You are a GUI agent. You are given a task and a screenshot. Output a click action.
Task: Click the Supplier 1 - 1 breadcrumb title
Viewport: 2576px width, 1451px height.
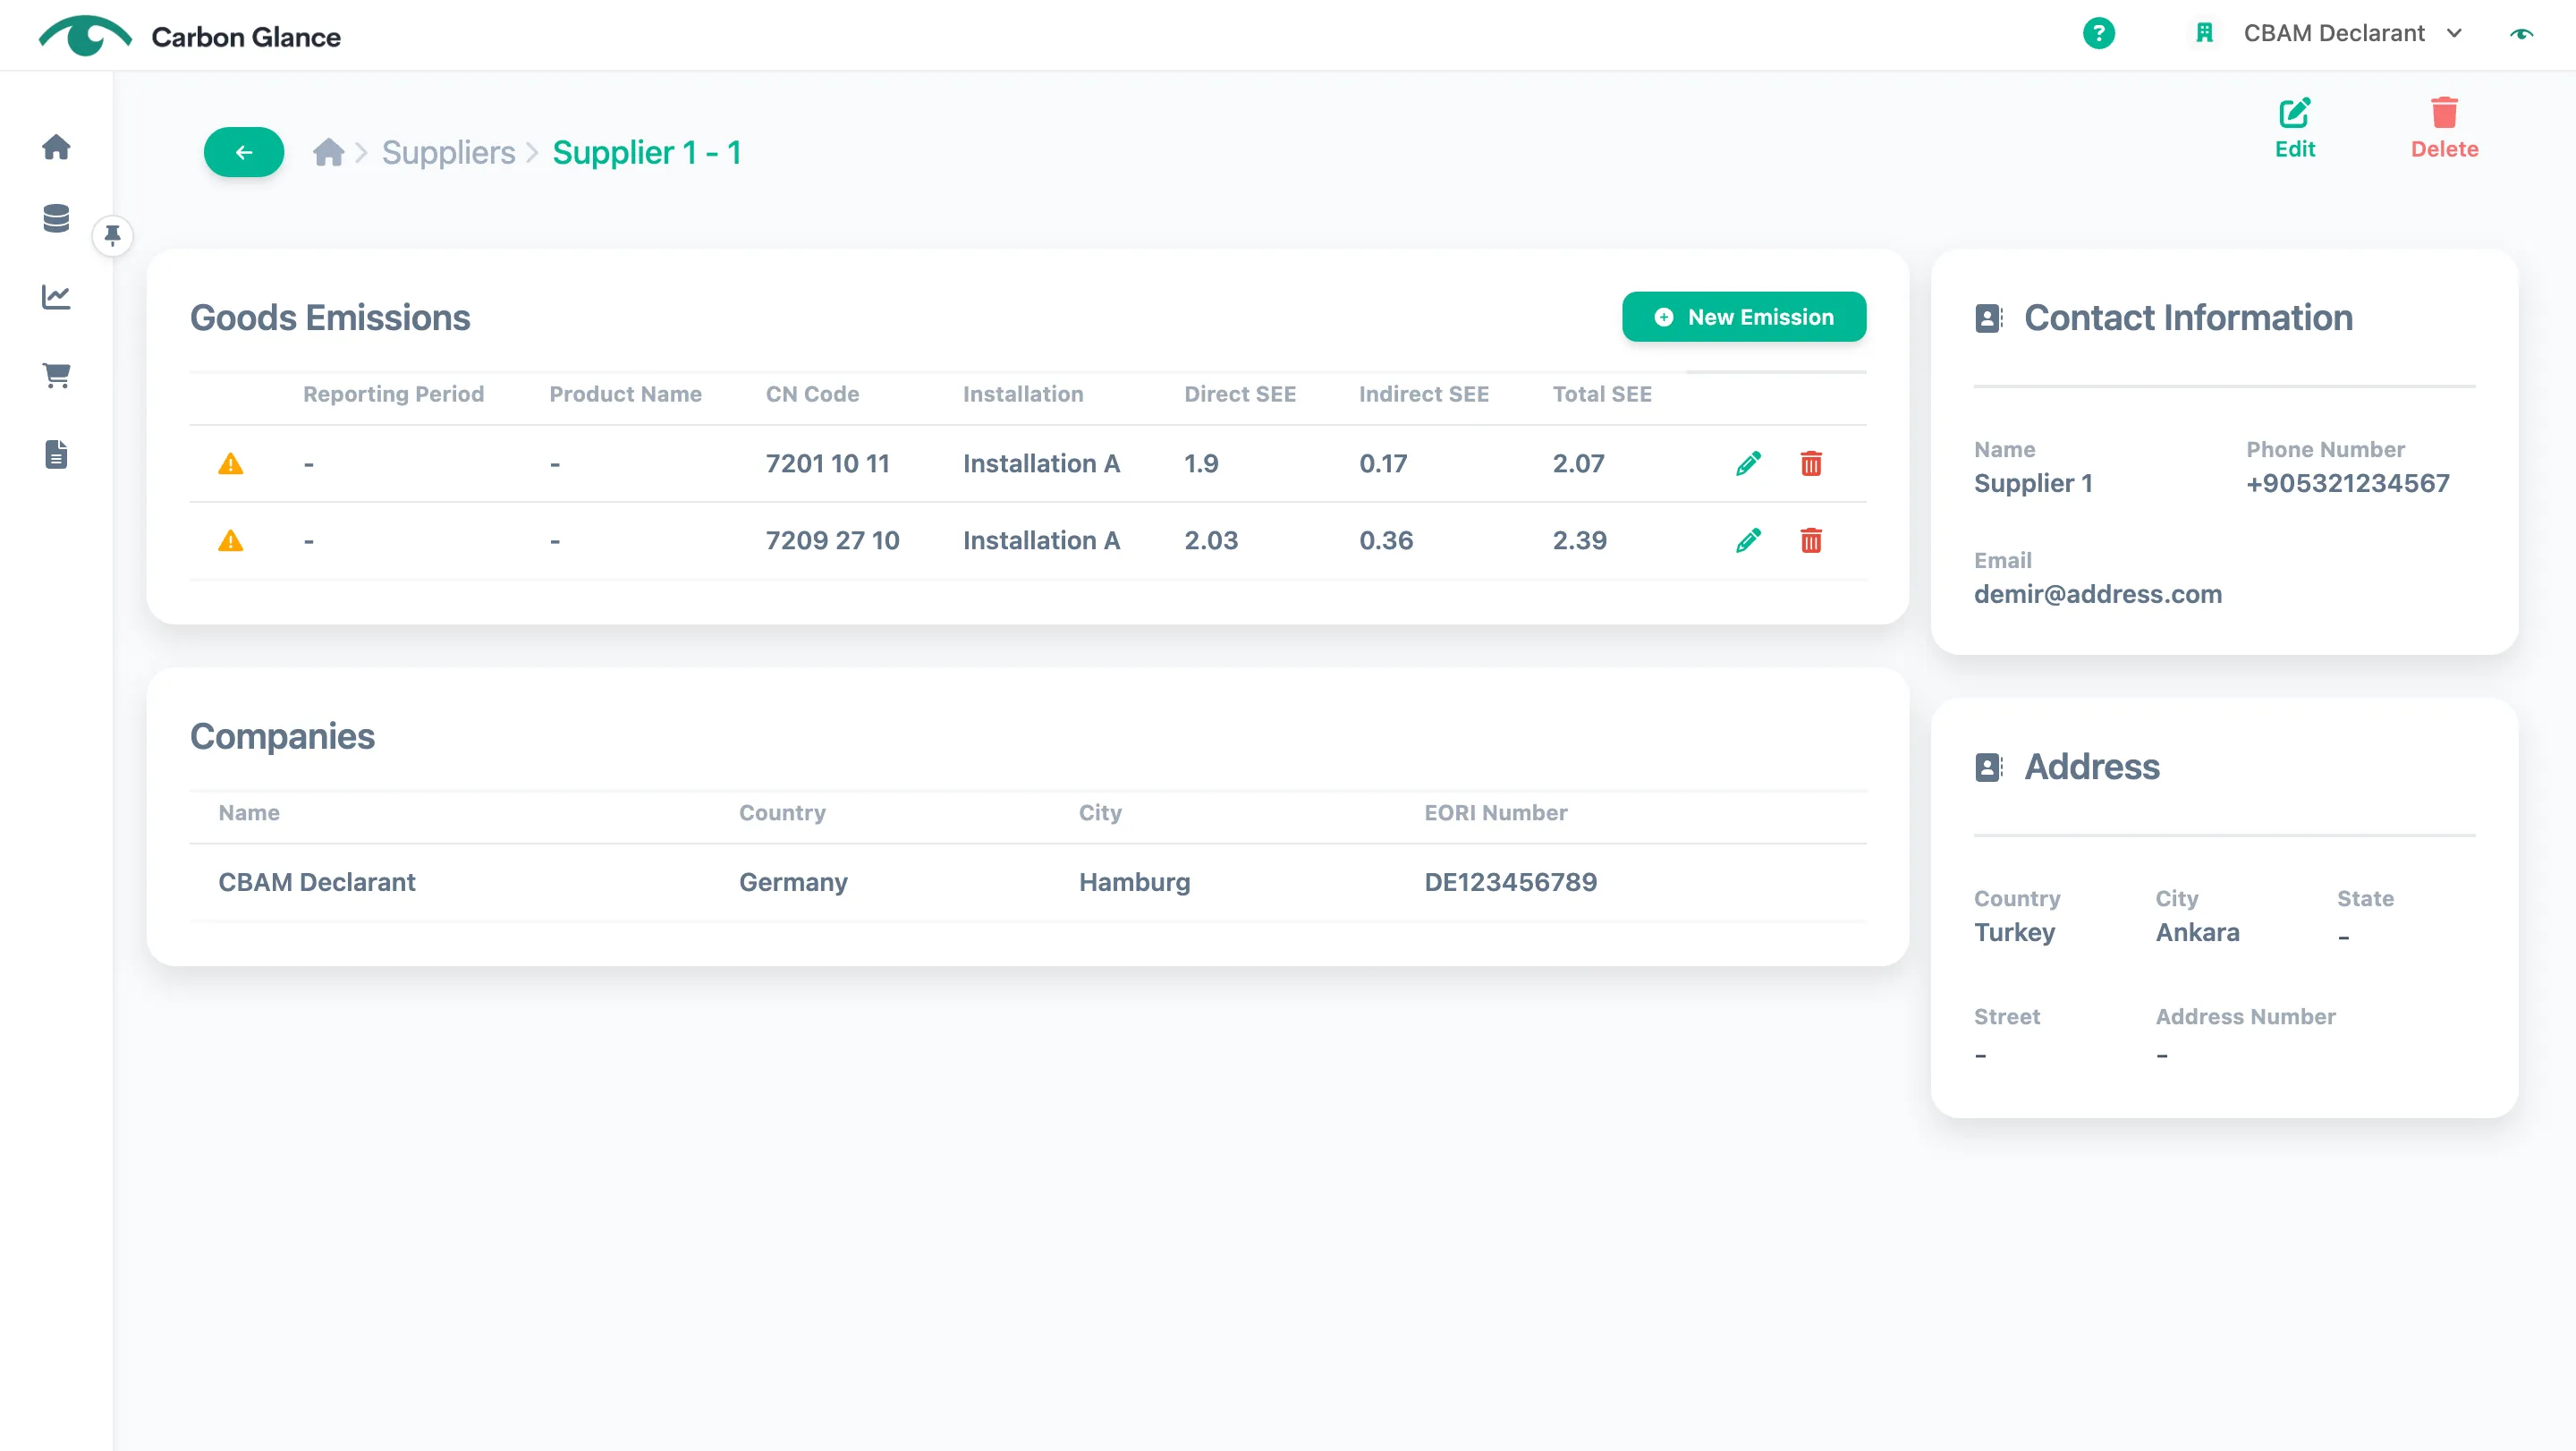646,152
